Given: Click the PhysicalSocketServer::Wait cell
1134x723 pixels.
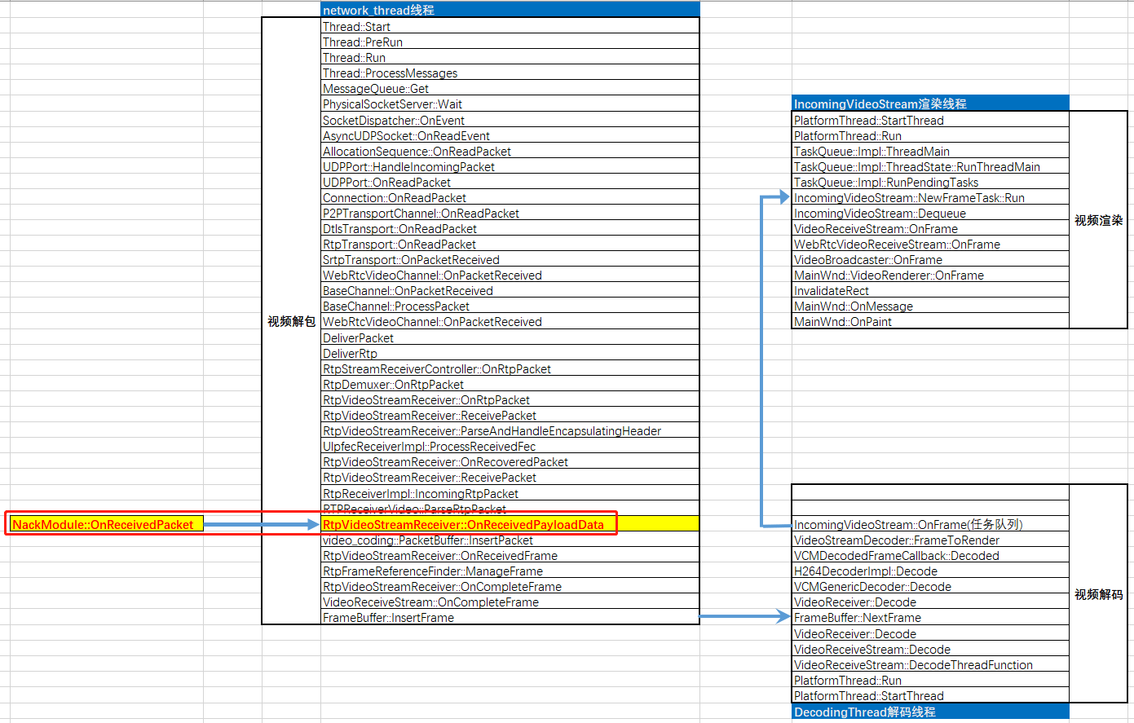Looking at the screenshot, I should tap(510, 104).
